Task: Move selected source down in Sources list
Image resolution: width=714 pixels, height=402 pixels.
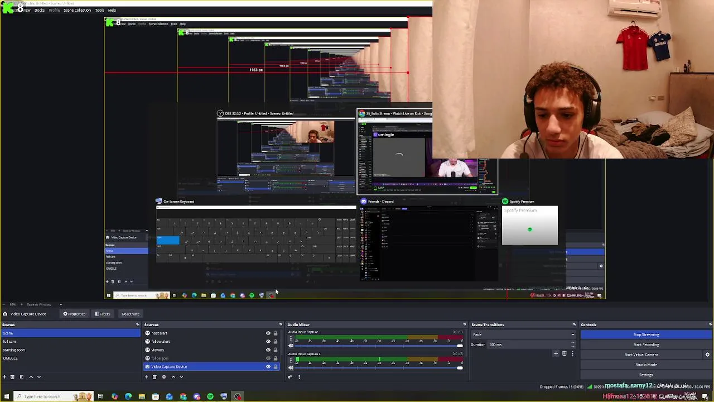Action: tap(181, 377)
